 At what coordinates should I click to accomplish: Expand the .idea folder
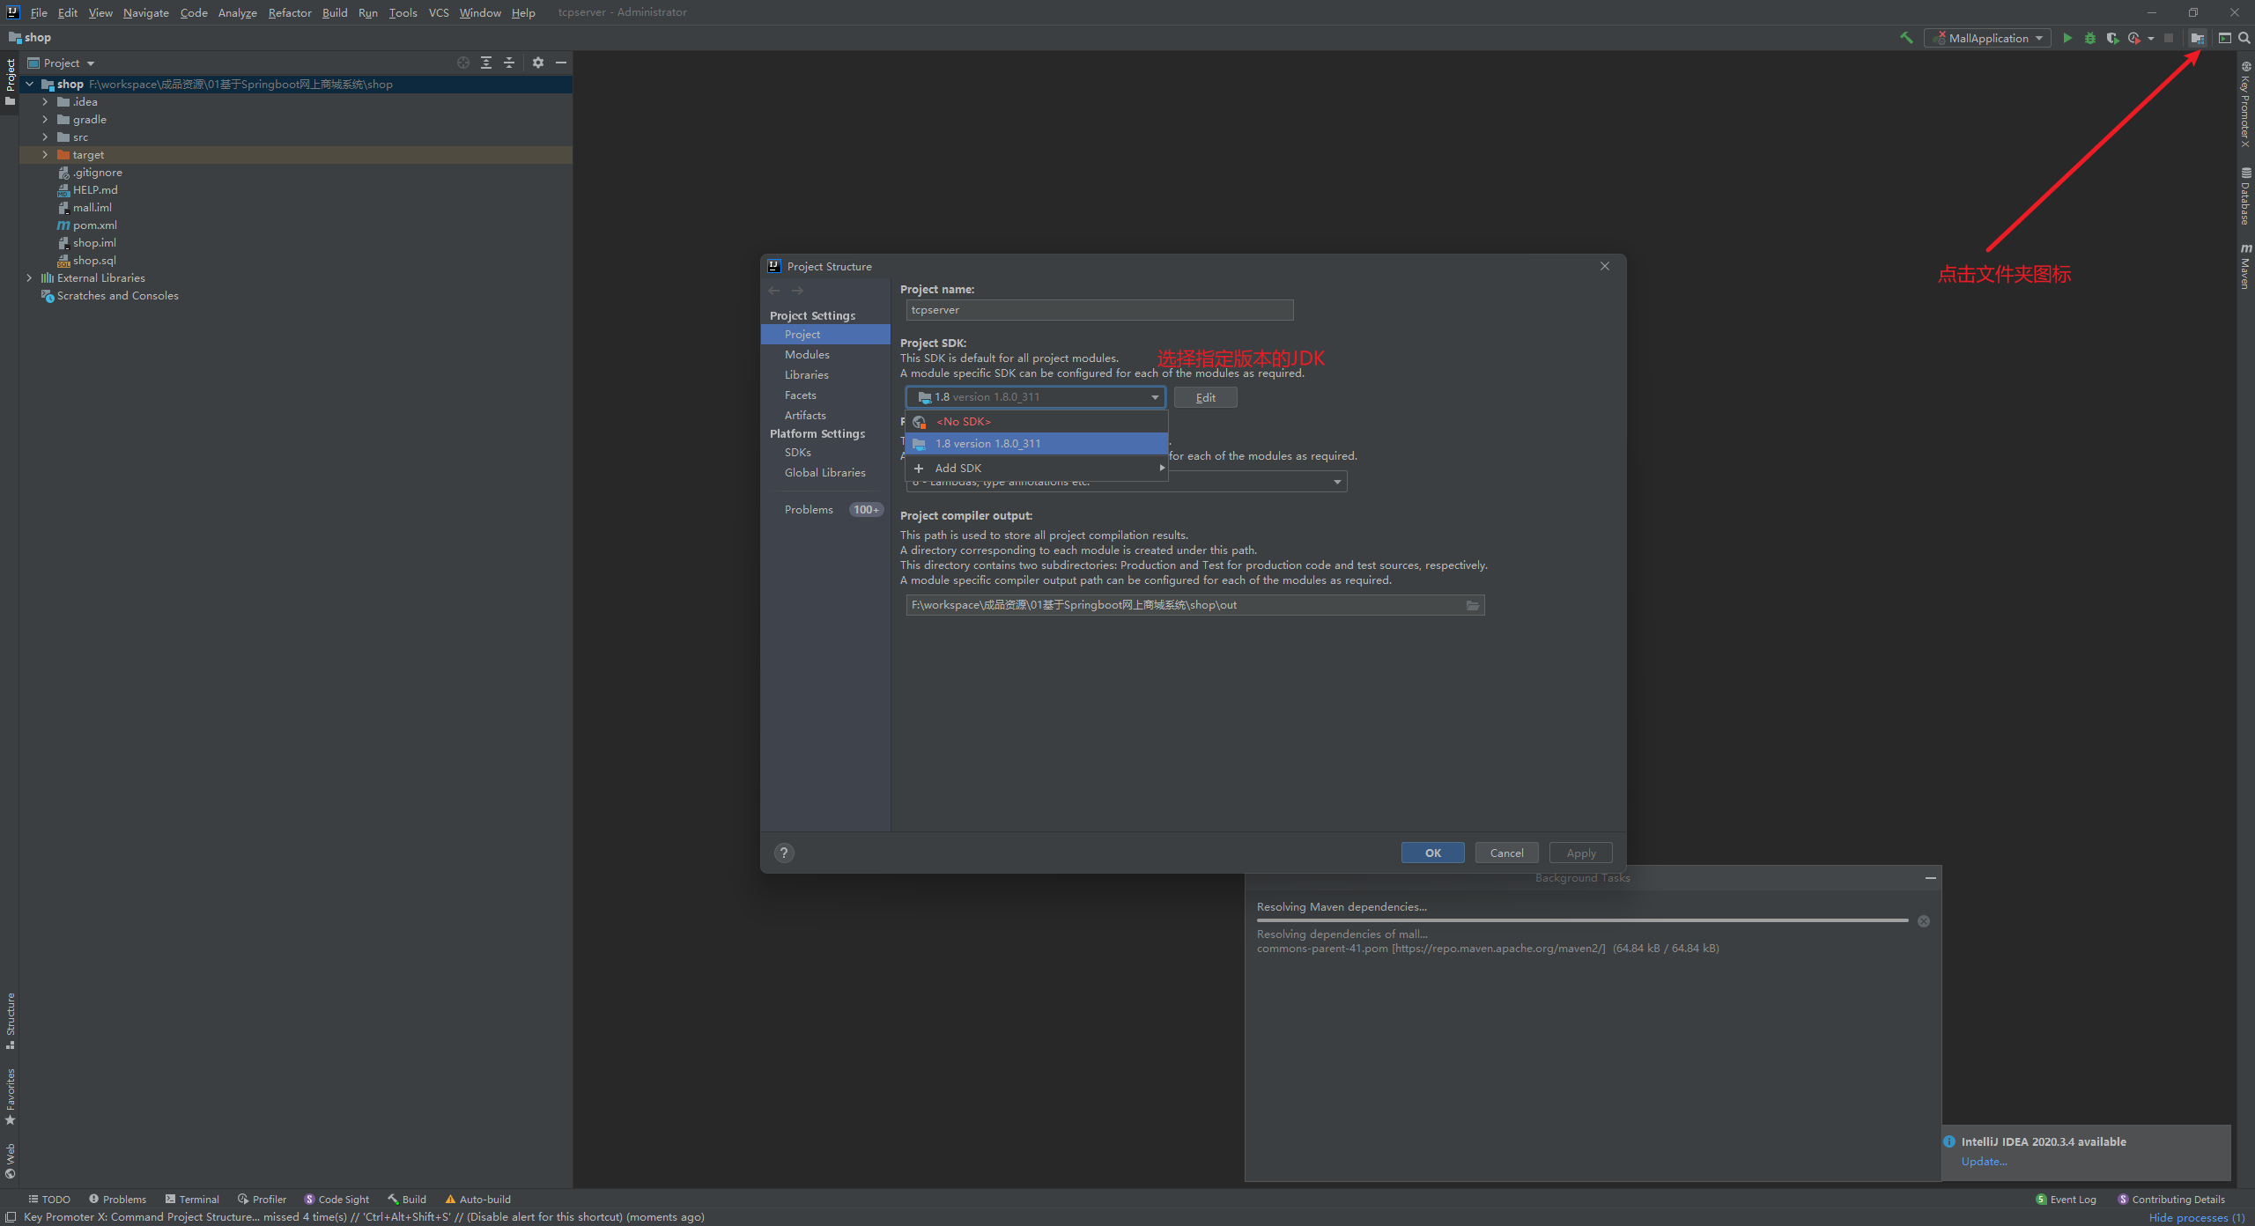45,102
